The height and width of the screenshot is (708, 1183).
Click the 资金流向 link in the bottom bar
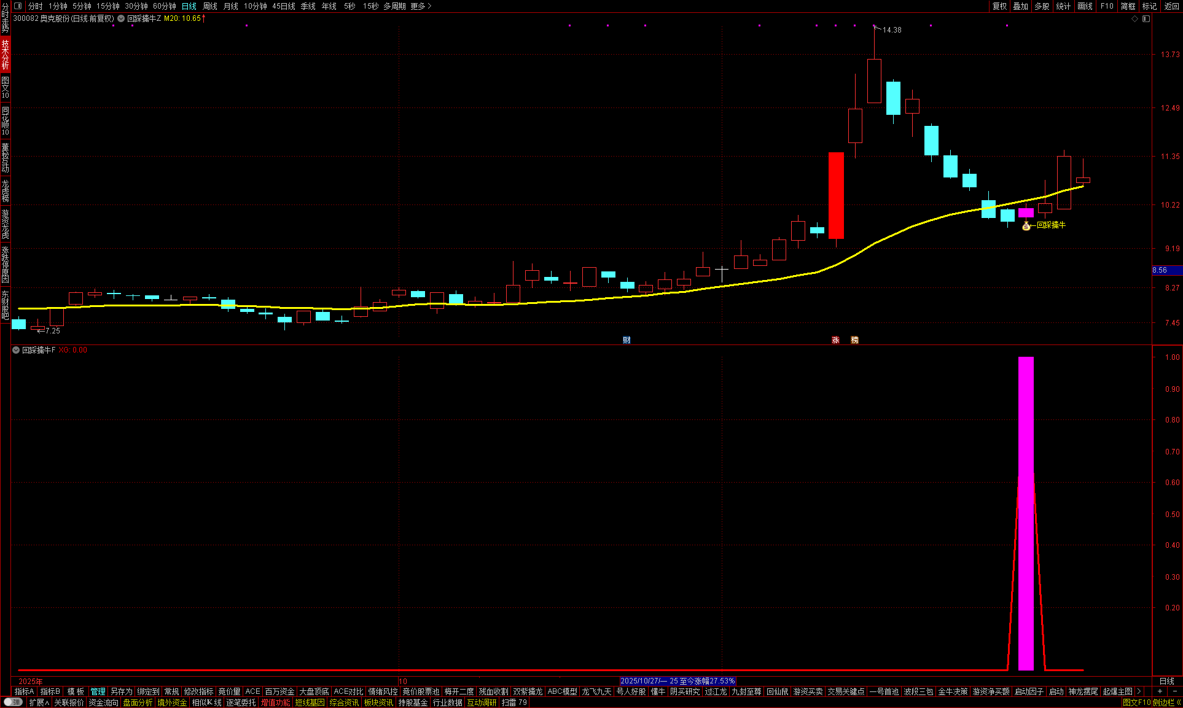pyautogui.click(x=103, y=702)
